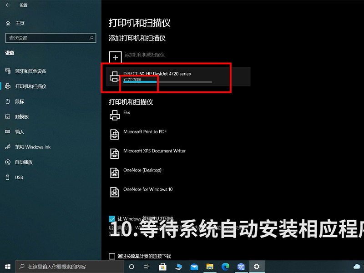Click the home icon beside 主页

coord(8,23)
